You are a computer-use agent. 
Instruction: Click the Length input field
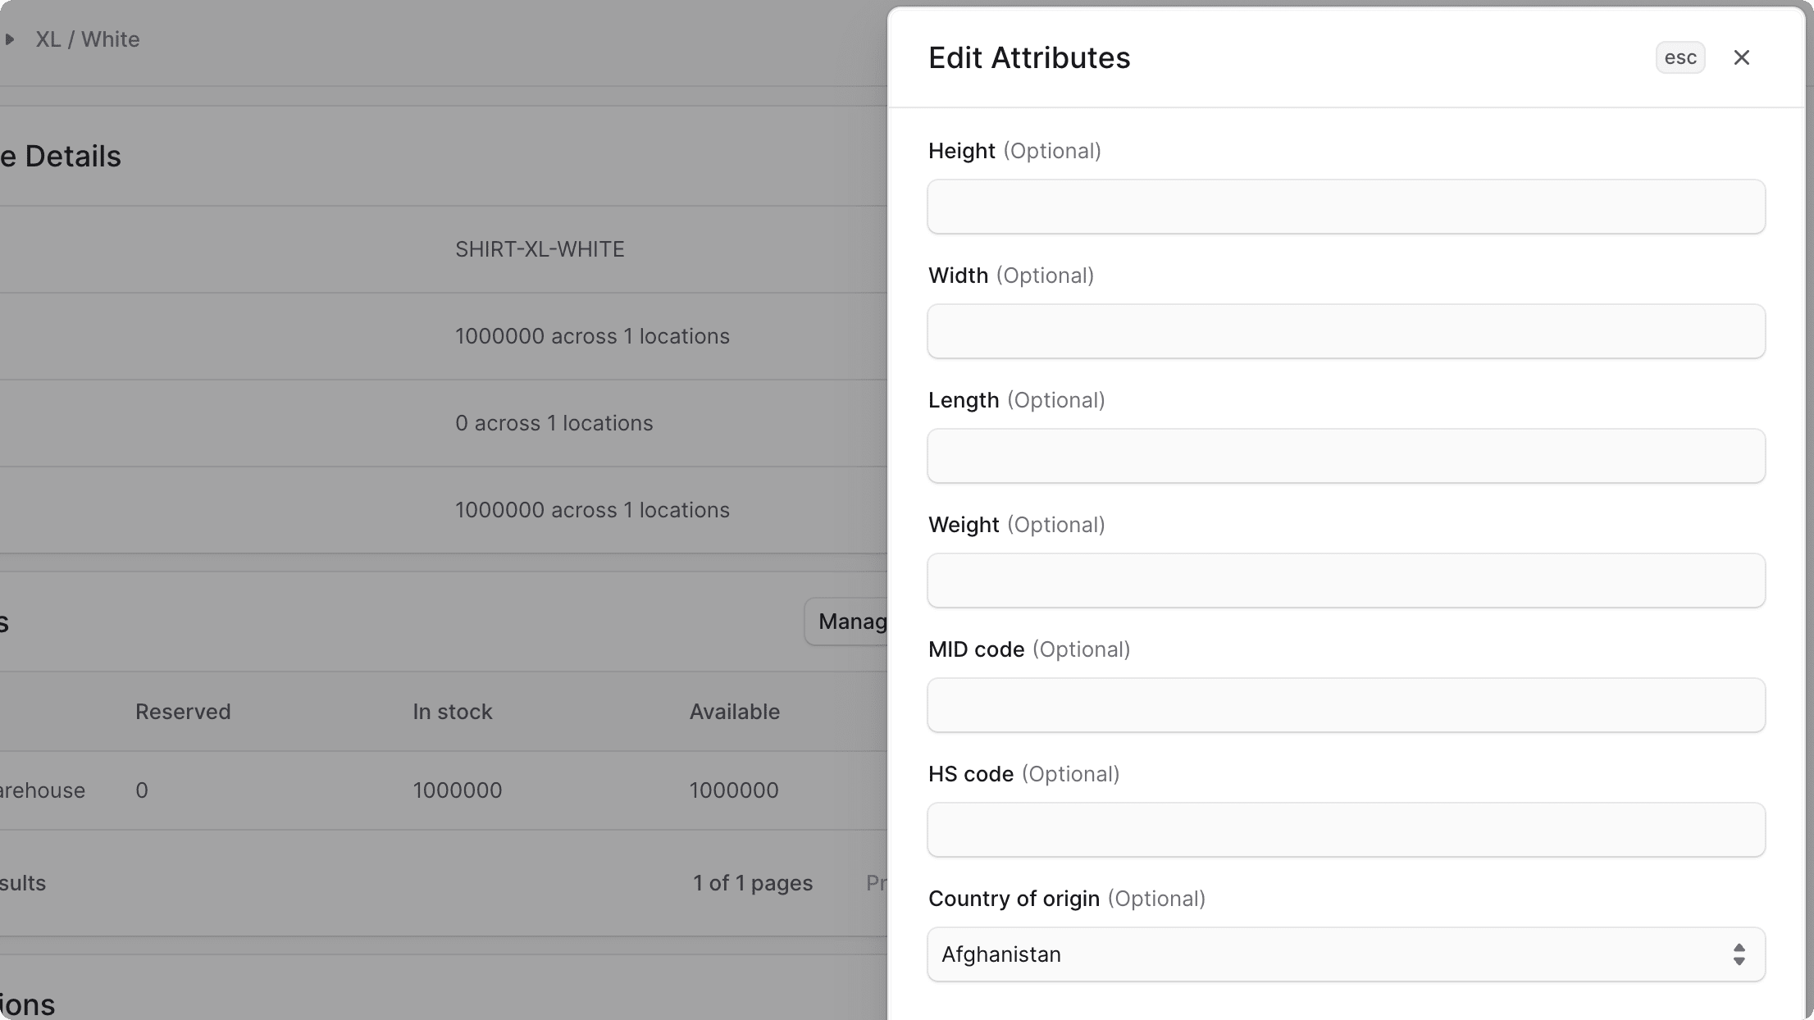click(1345, 456)
